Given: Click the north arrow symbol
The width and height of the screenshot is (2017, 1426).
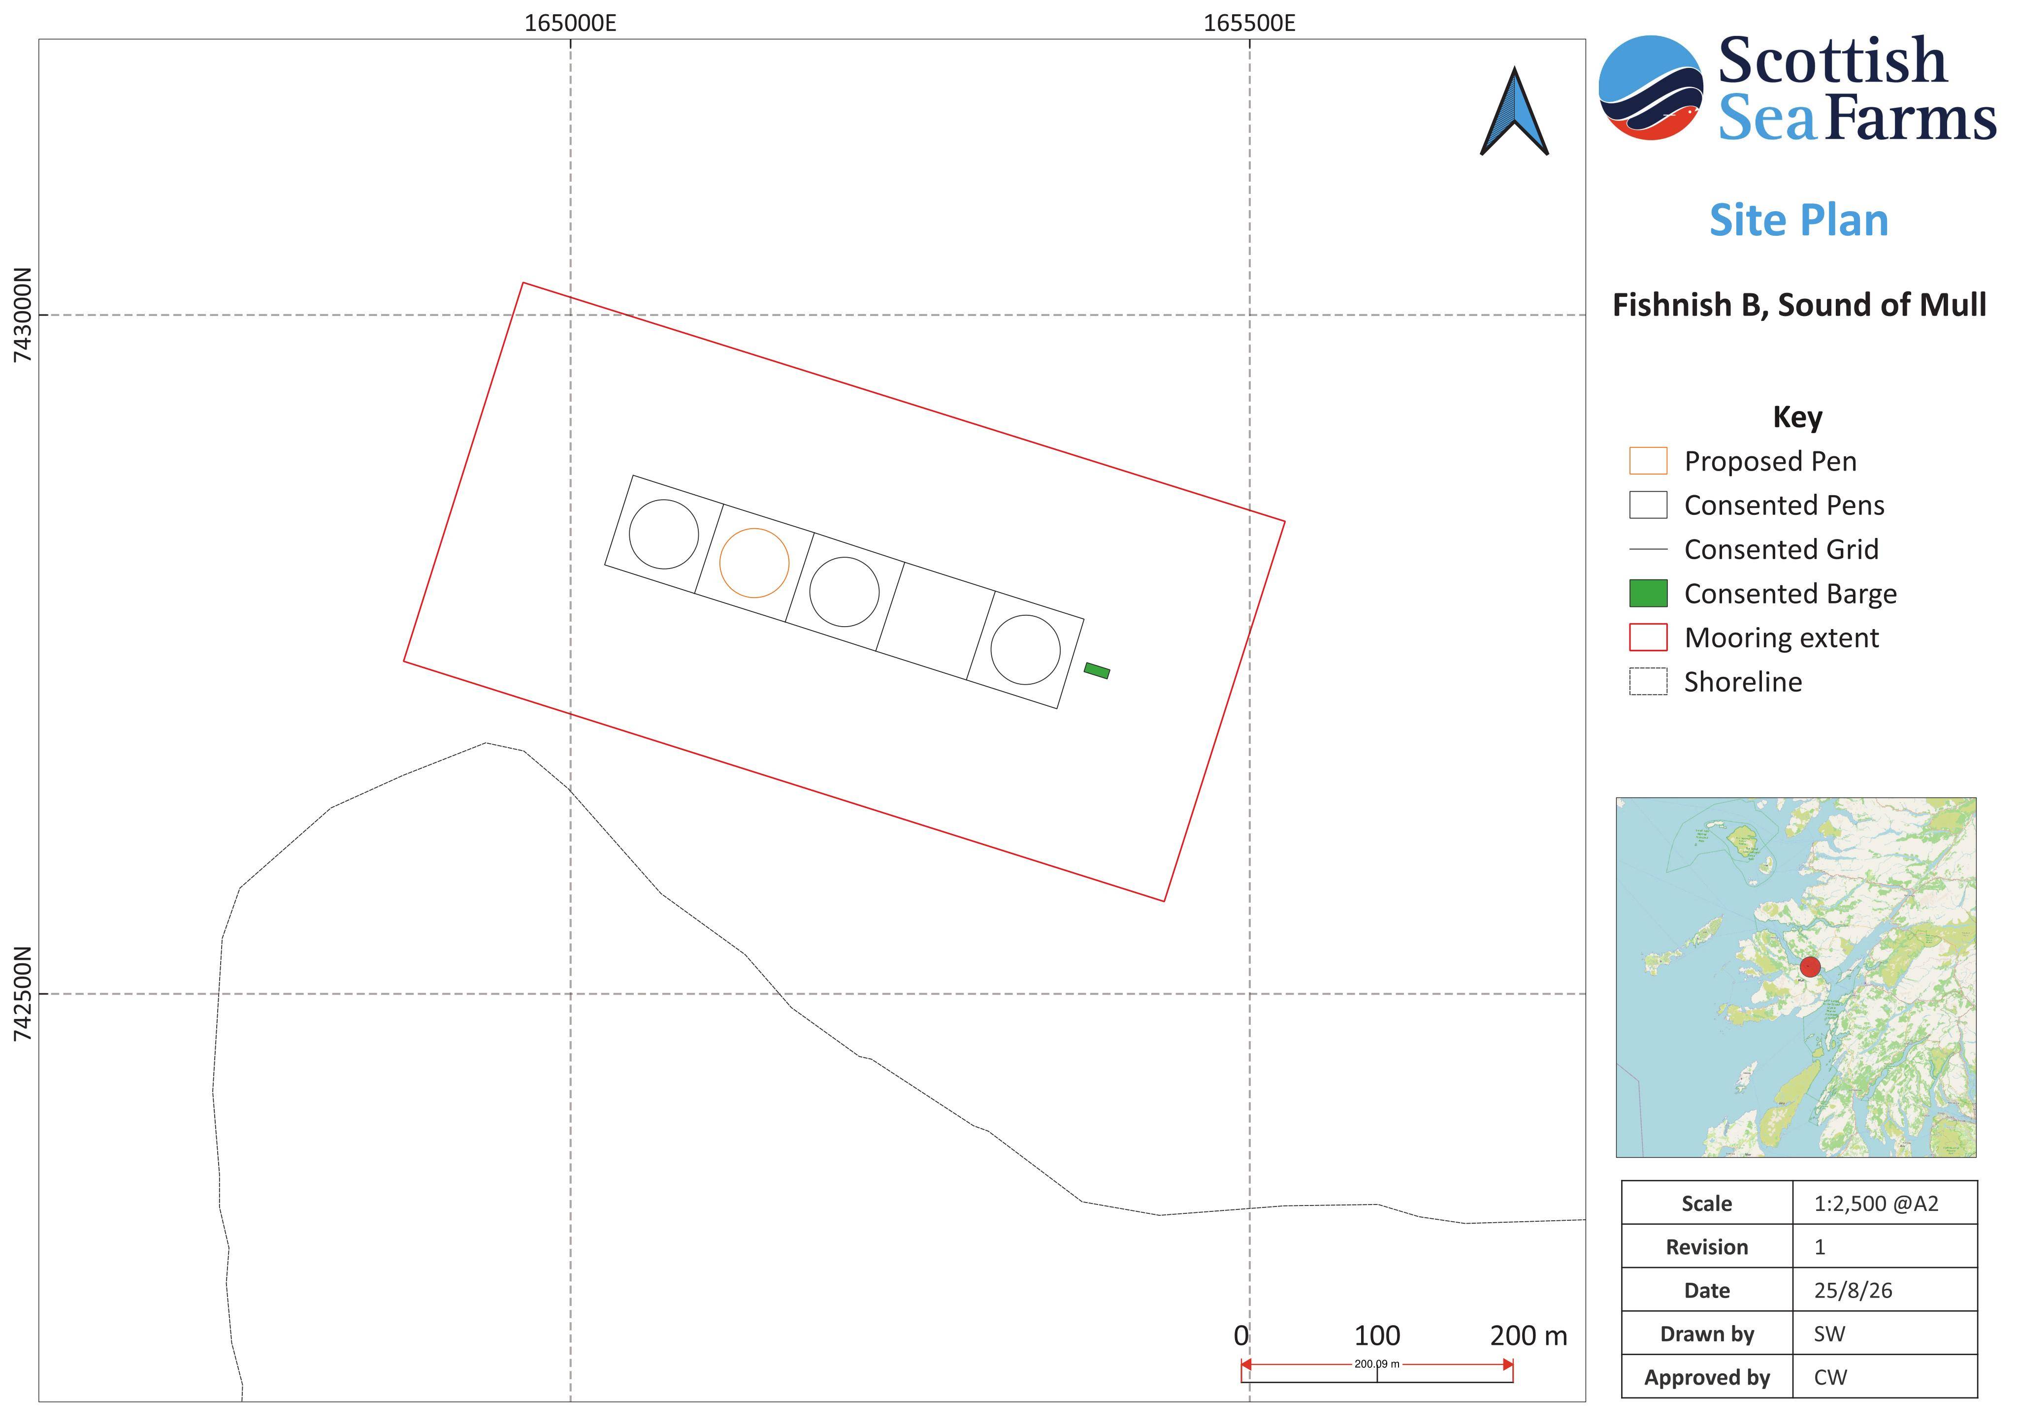Looking at the screenshot, I should [1514, 112].
